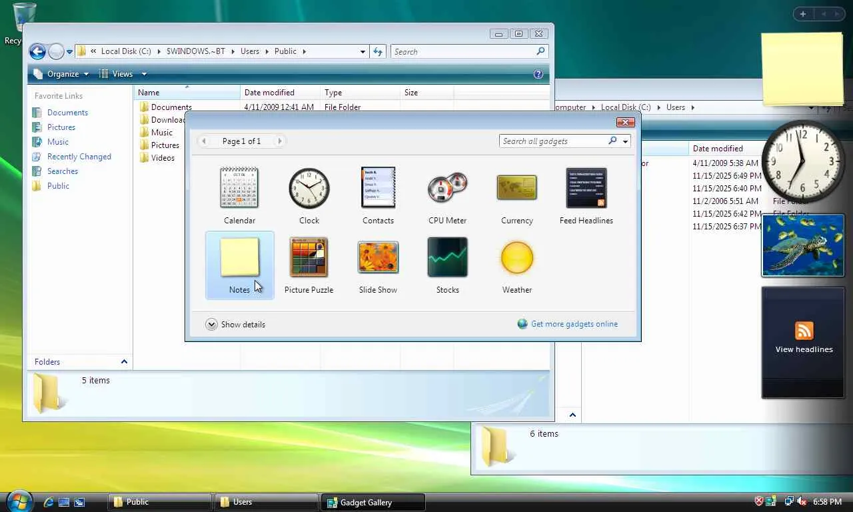
Task: Click Local Disk (C:) breadcrumb in Public window
Action: click(126, 51)
